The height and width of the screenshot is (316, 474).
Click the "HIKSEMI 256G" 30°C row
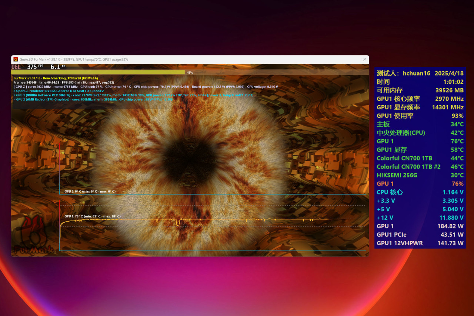pos(420,175)
